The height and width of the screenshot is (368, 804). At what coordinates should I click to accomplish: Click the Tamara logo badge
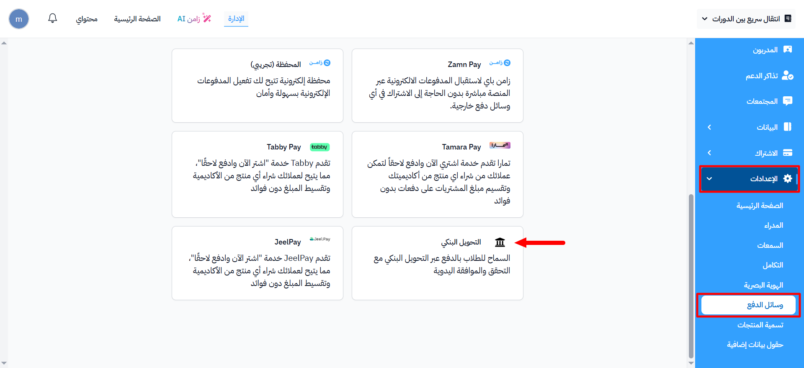[500, 146]
